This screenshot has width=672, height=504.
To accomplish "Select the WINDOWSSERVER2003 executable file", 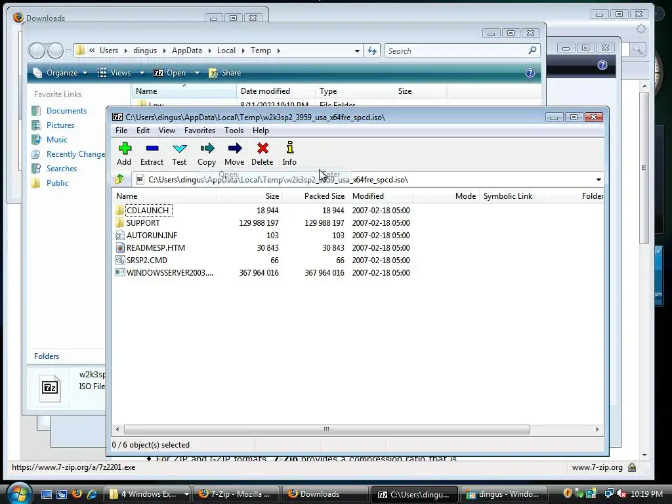I will click(x=169, y=272).
